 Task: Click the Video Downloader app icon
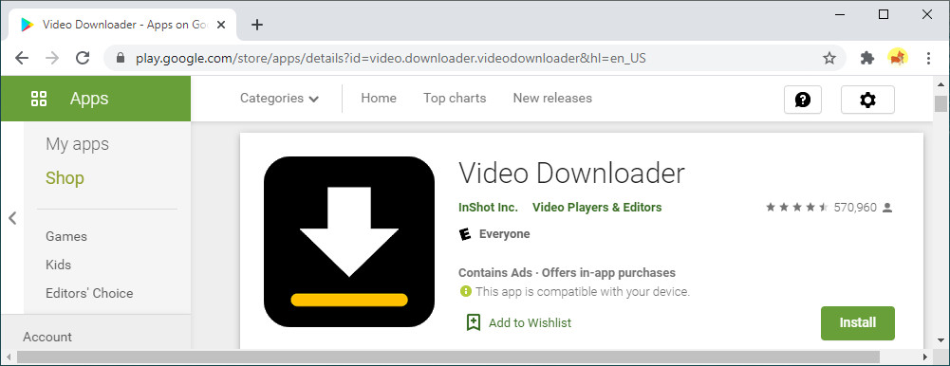[349, 242]
